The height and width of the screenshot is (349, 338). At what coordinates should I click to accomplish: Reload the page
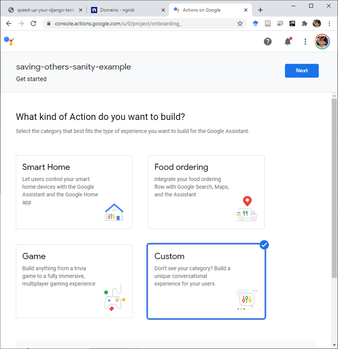point(33,23)
